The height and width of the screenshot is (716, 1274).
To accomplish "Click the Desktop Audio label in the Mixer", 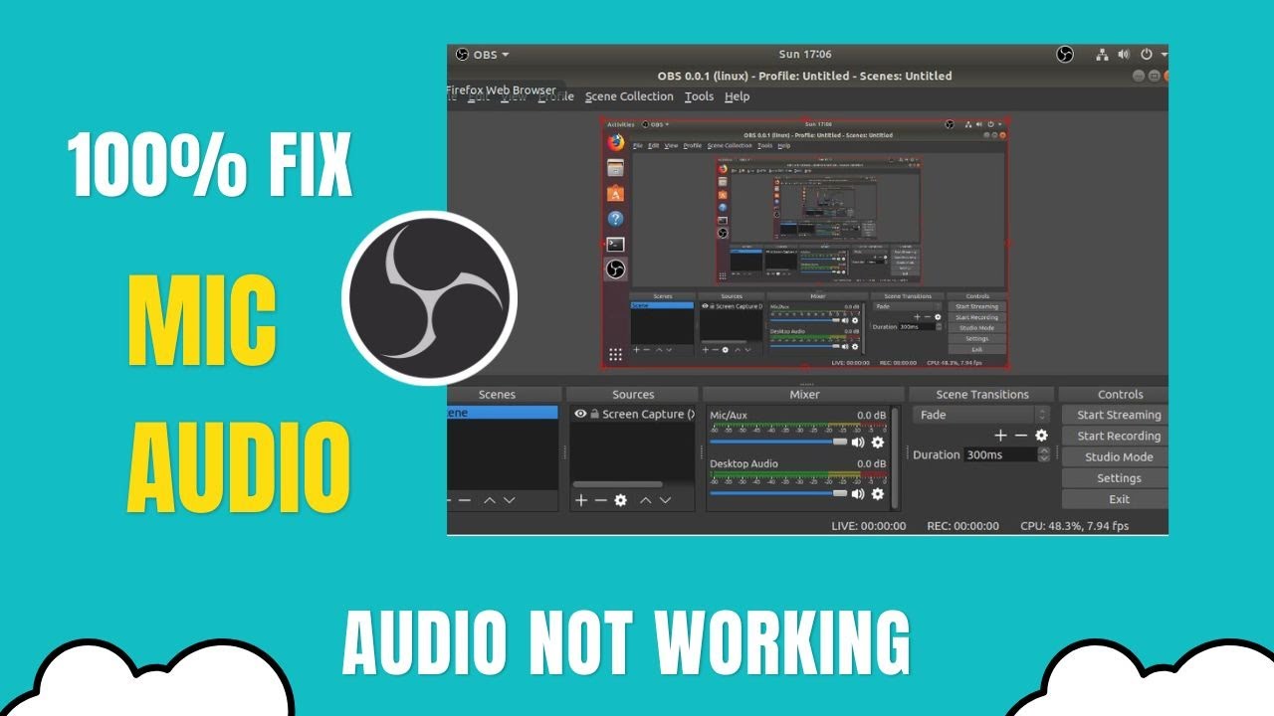I will click(x=743, y=464).
